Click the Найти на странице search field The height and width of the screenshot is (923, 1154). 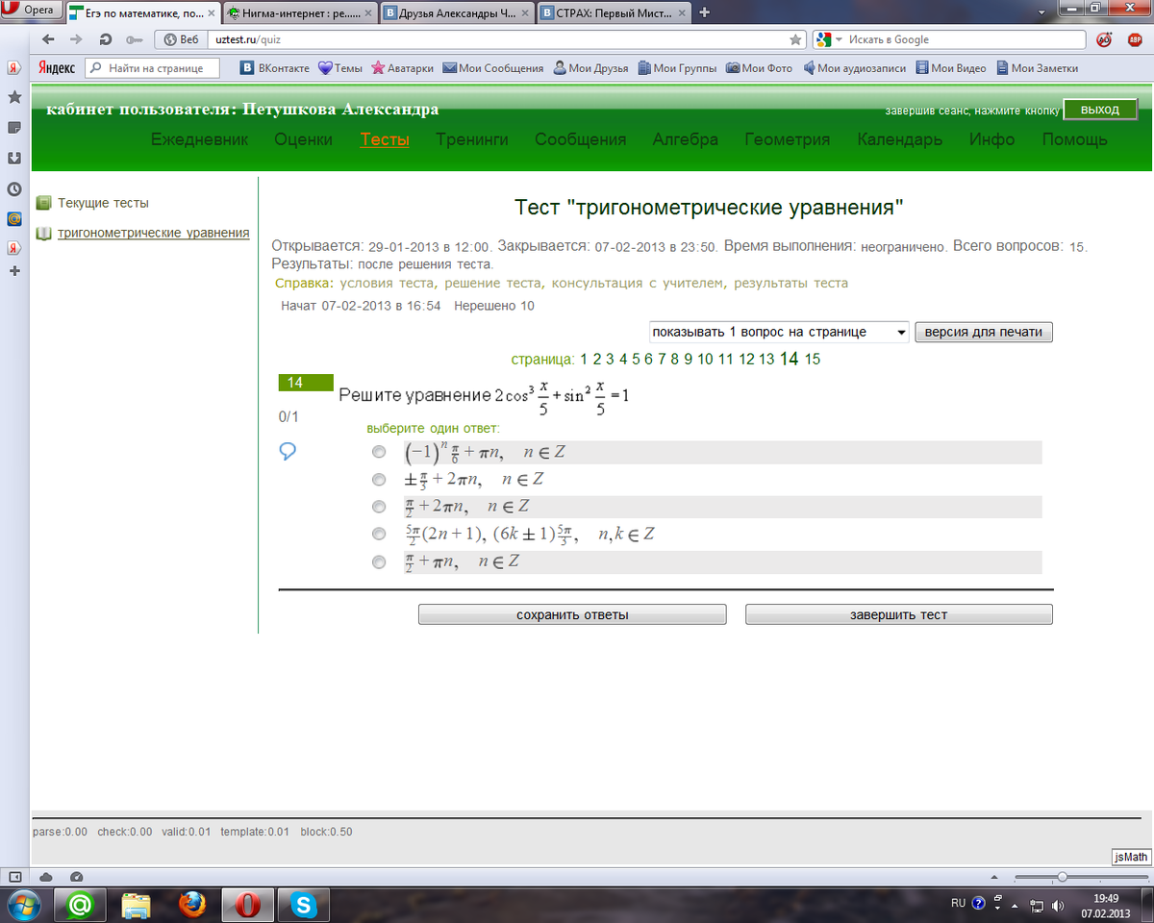pyautogui.click(x=152, y=68)
